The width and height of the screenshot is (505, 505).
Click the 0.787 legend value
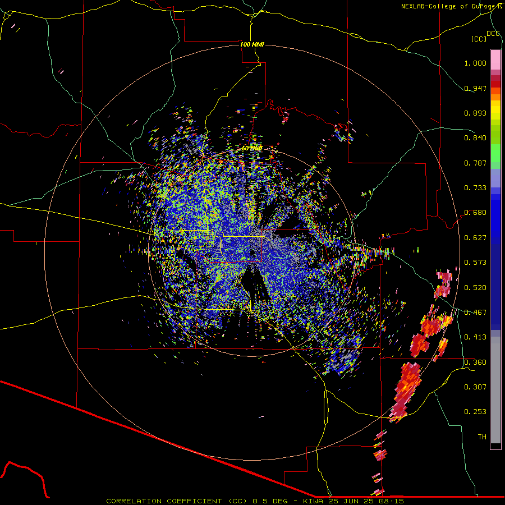tap(475, 163)
